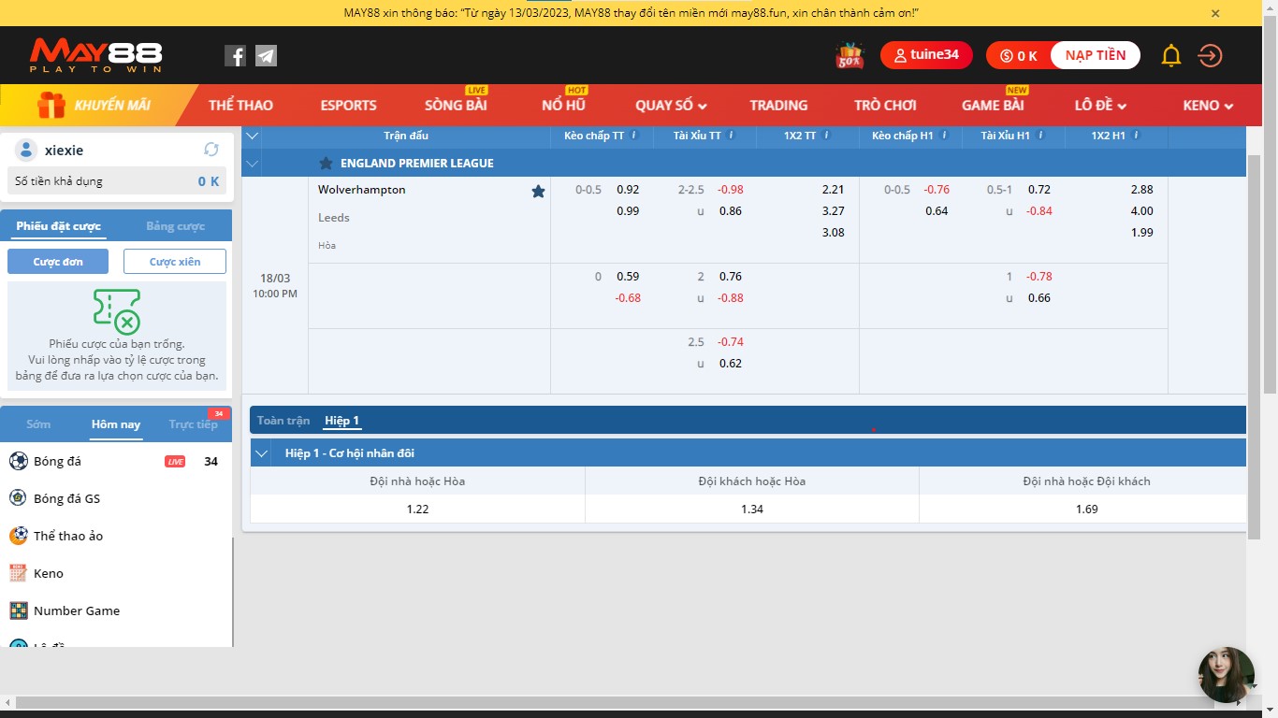Refresh the available balance
Image resolution: width=1278 pixels, height=718 pixels.
(x=211, y=150)
